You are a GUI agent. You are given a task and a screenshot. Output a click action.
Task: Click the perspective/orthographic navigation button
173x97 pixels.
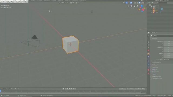pos(128,6)
